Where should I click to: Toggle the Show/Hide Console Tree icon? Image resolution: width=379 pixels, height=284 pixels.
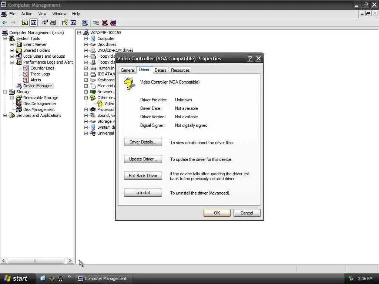(x=34, y=23)
